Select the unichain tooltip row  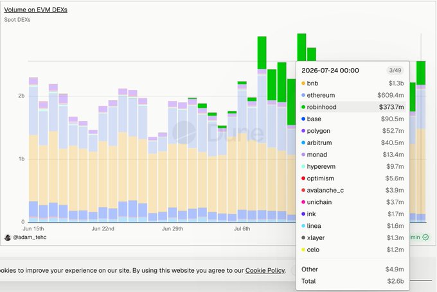[353, 202]
